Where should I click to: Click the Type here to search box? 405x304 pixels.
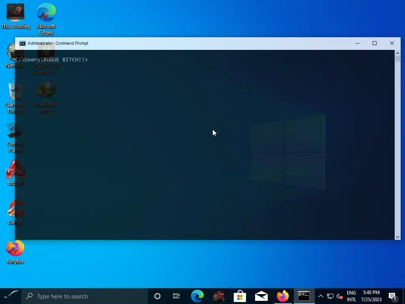click(85, 296)
